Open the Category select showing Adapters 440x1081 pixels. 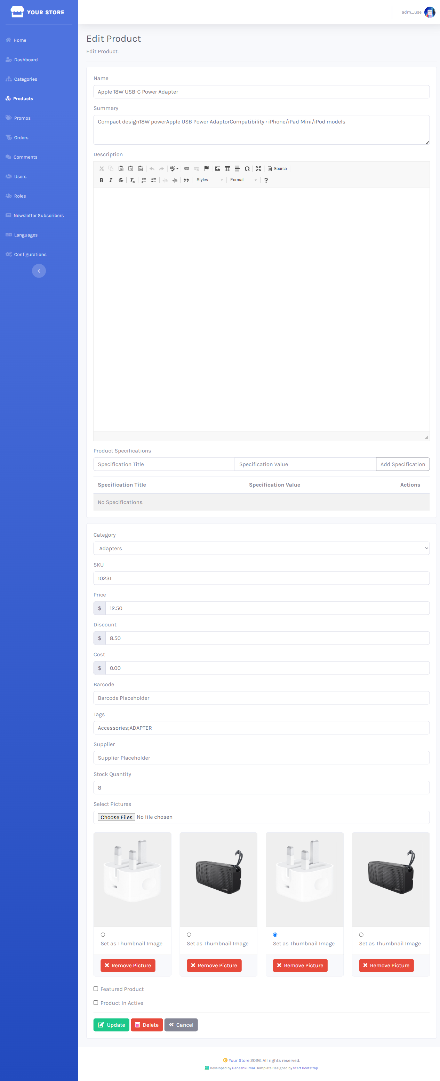pyautogui.click(x=261, y=548)
